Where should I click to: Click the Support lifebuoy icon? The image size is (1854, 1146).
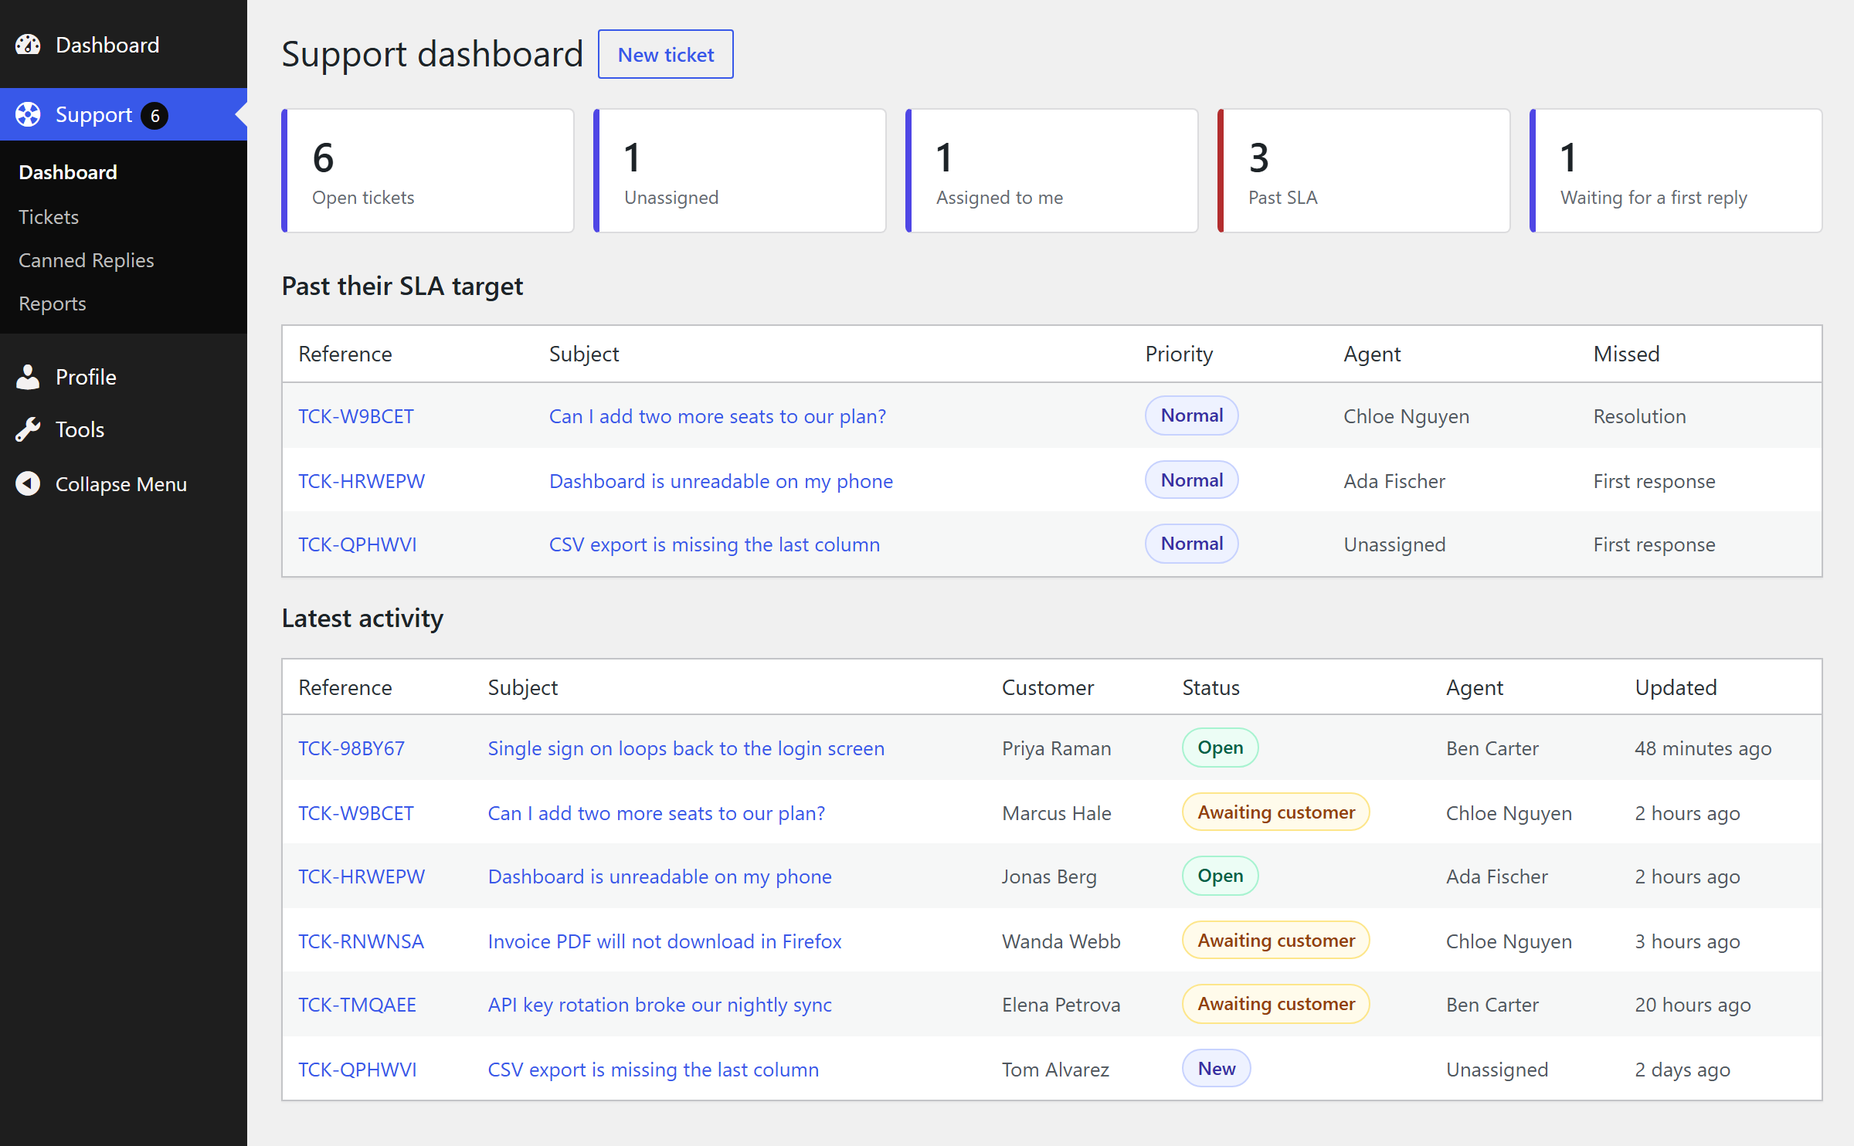28,114
